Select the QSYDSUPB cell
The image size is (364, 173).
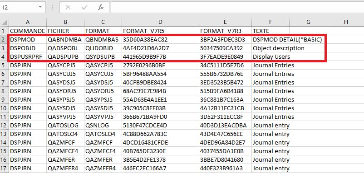[x=103, y=56]
